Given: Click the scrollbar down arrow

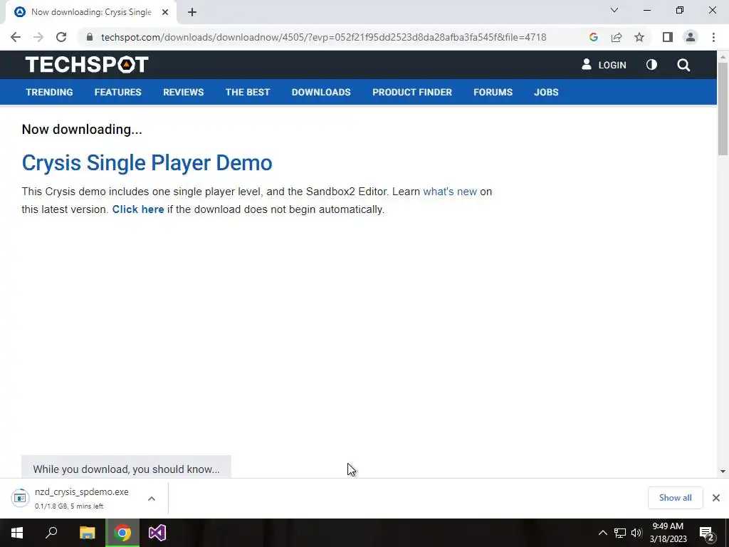Looking at the screenshot, I should [723, 472].
